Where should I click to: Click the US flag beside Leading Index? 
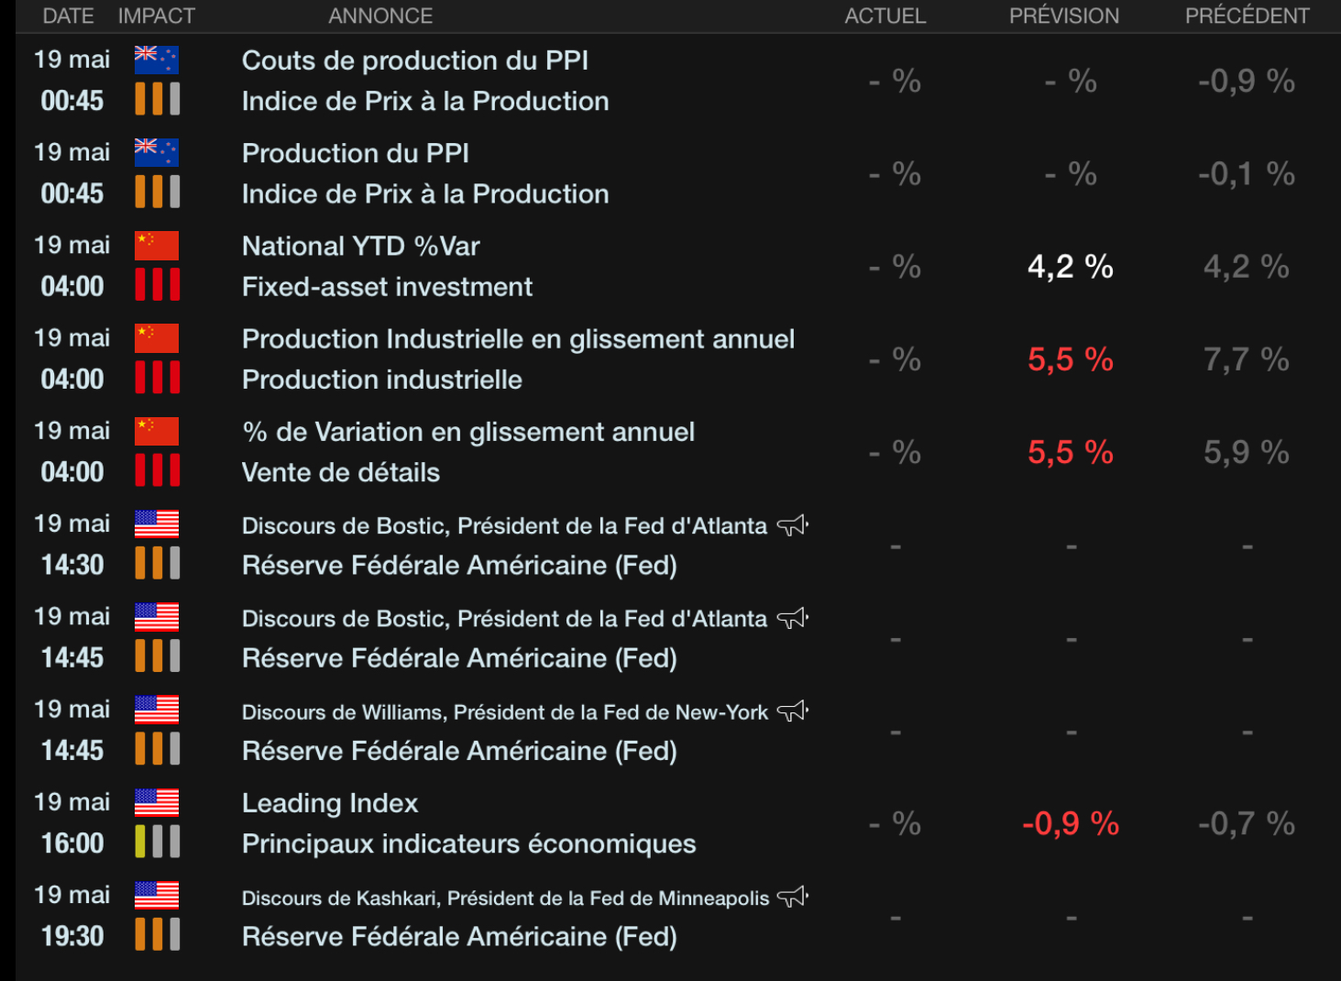[156, 802]
